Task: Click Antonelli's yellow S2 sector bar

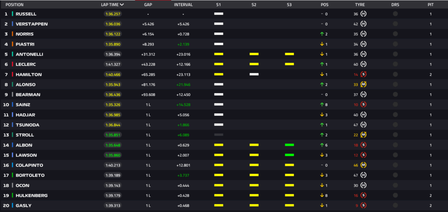Action: (x=254, y=54)
